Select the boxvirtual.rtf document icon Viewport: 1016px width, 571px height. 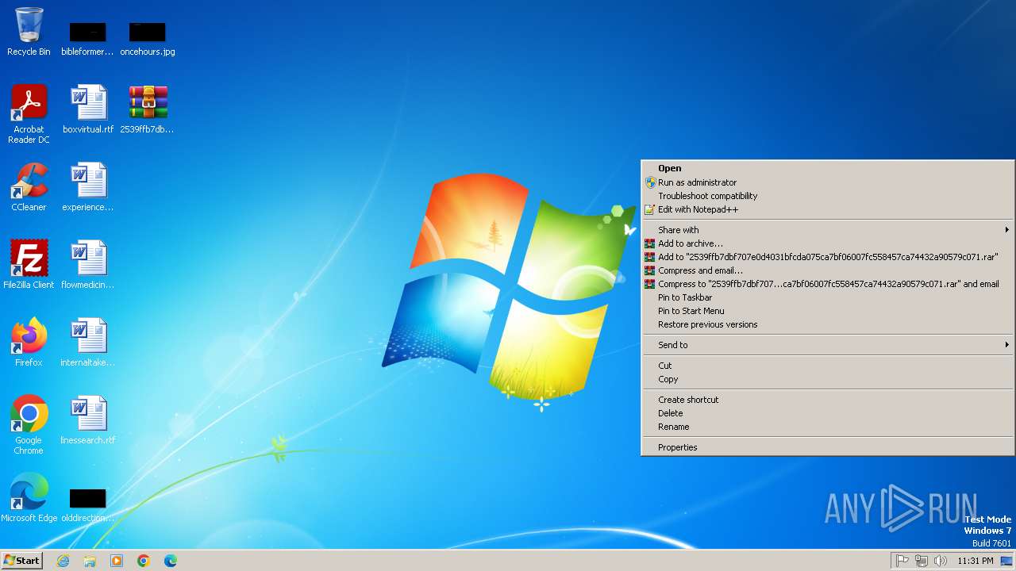click(87, 109)
